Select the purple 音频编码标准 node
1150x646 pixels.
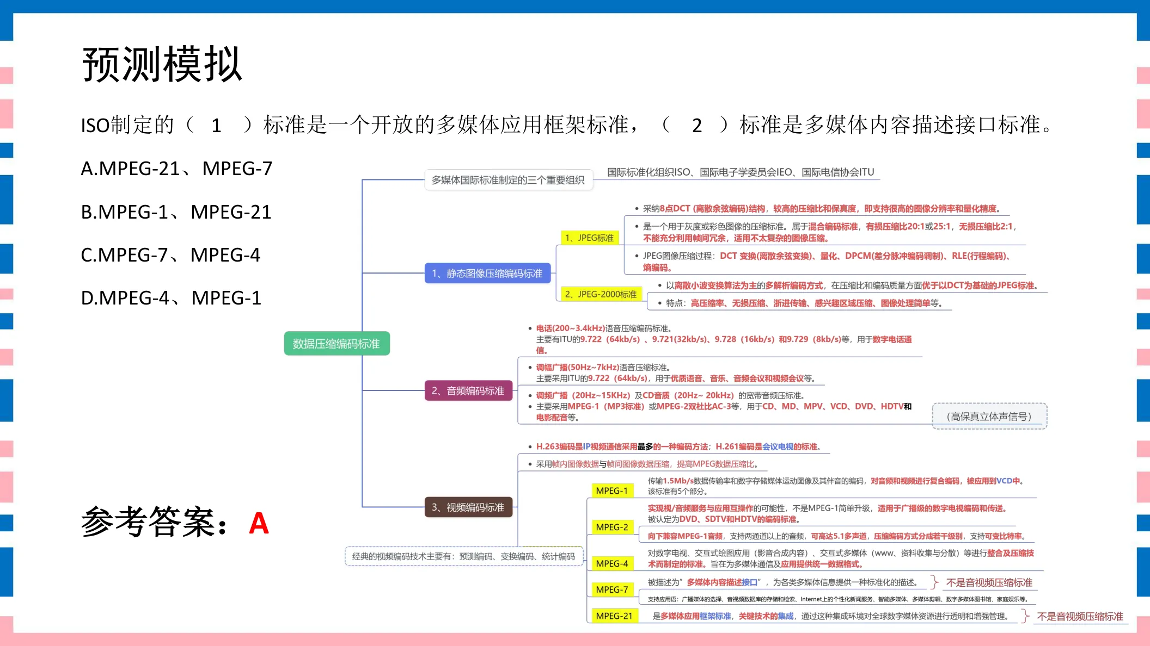(x=468, y=390)
